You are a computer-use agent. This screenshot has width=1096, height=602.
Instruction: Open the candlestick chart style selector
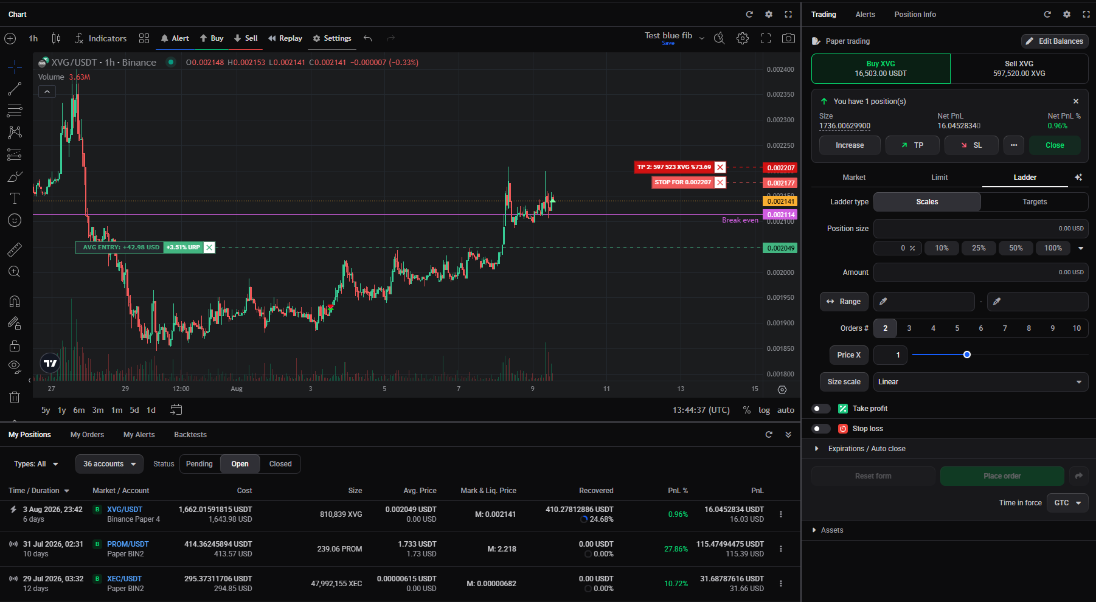(x=56, y=38)
